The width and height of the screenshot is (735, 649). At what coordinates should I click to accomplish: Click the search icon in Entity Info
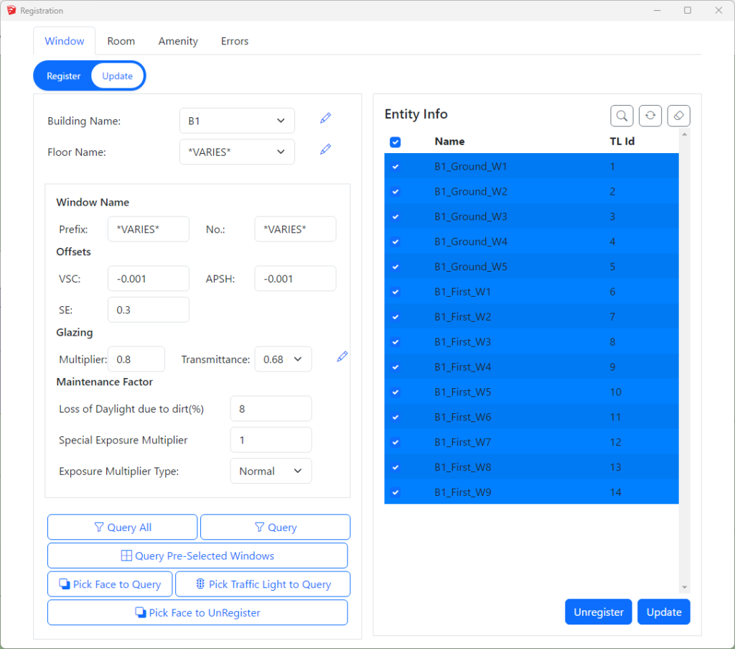click(x=622, y=115)
